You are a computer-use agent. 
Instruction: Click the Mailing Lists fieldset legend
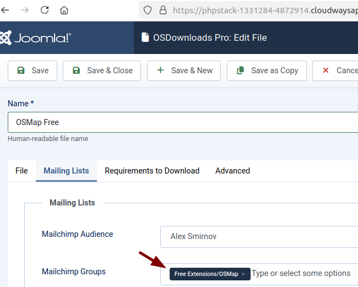pos(72,203)
